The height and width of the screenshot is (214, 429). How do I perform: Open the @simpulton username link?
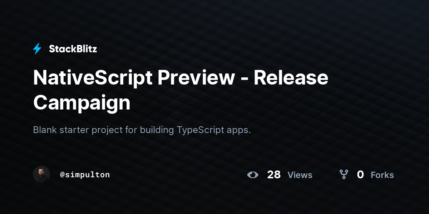click(85, 175)
